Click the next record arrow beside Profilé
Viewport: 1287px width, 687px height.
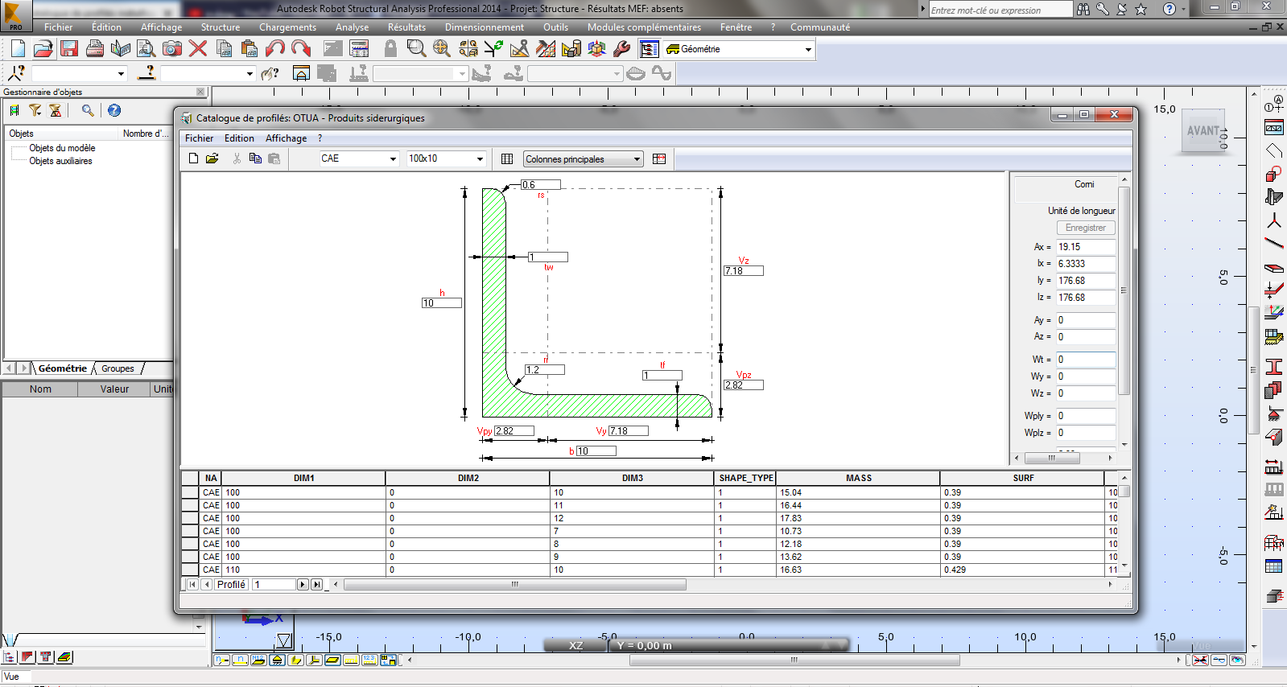pyautogui.click(x=303, y=585)
